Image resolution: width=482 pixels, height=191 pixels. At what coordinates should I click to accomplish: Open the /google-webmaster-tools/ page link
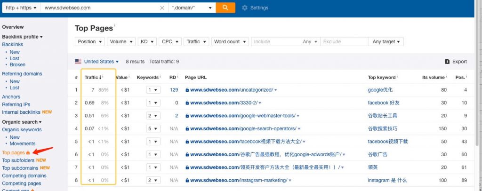[x=243, y=116]
